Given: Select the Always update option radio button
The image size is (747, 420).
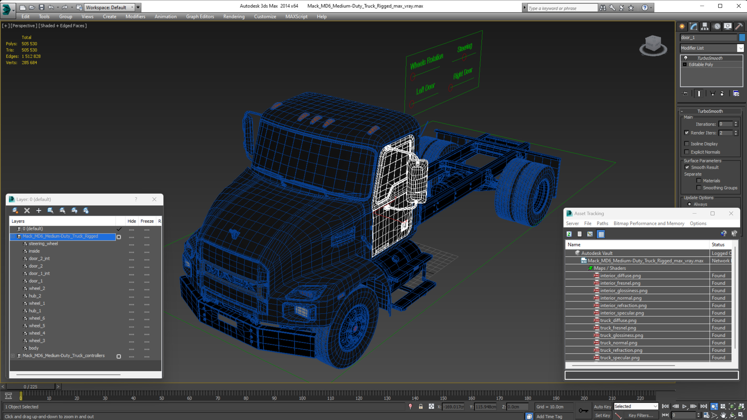Looking at the screenshot, I should (690, 204).
